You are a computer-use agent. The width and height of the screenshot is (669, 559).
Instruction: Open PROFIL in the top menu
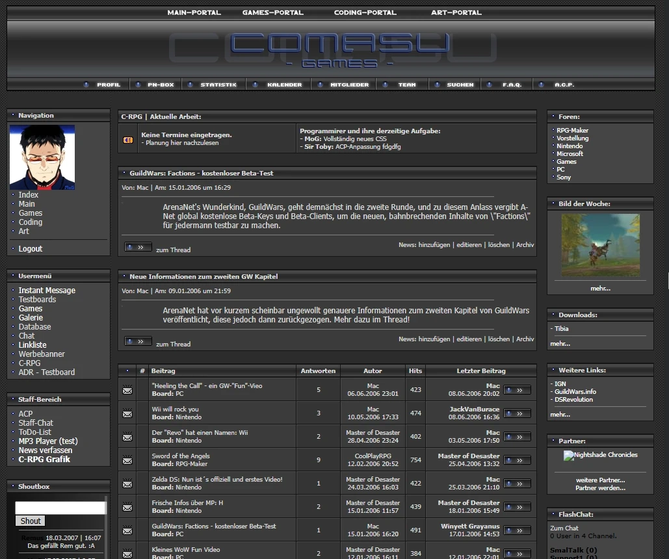pos(109,85)
